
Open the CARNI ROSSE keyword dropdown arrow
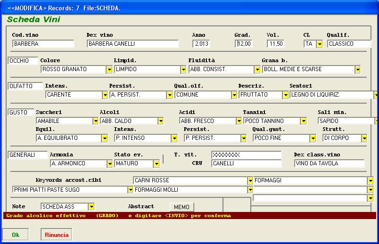(x=250, y=180)
